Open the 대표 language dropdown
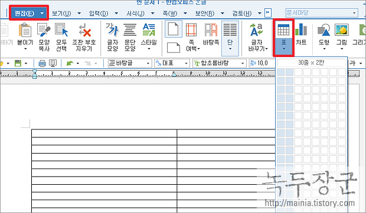The width and height of the screenshot is (366, 213). click(x=172, y=63)
